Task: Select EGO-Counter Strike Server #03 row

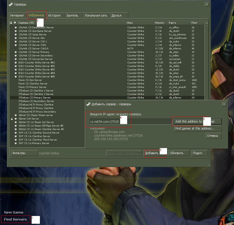Action: tap(107, 70)
